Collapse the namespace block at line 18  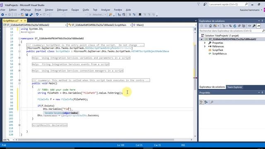click(x=19, y=38)
